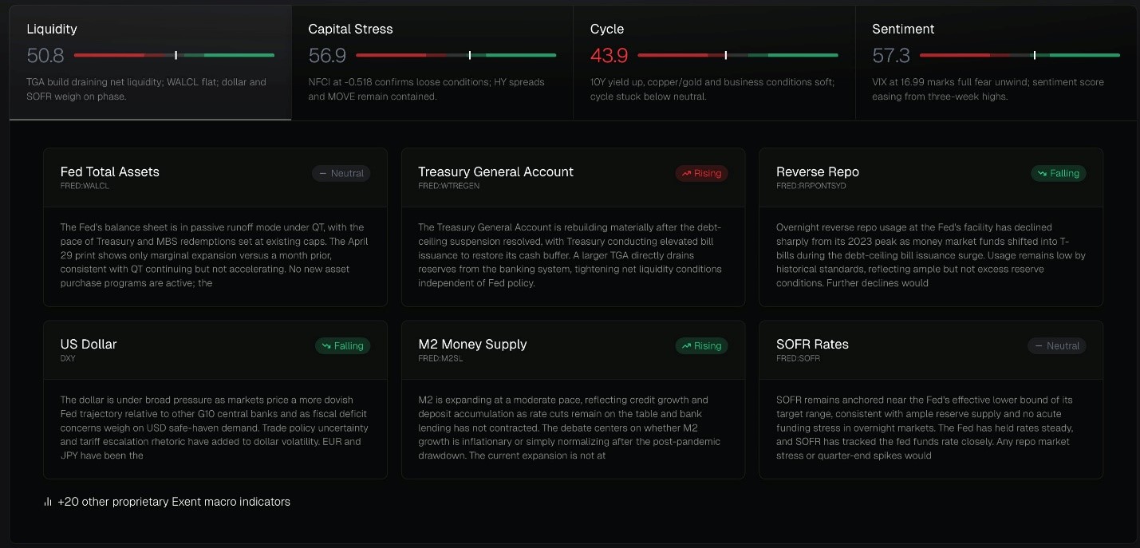Open the Treasury General Account card title

point(495,171)
